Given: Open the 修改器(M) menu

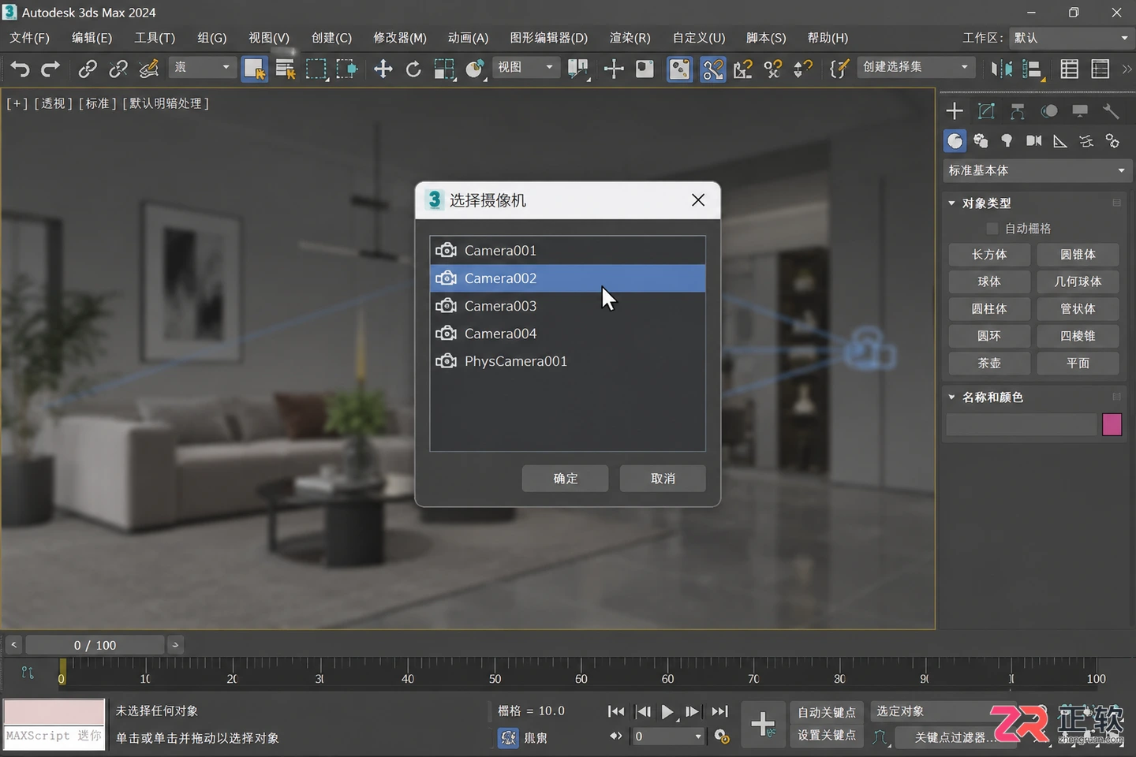Looking at the screenshot, I should [x=400, y=38].
